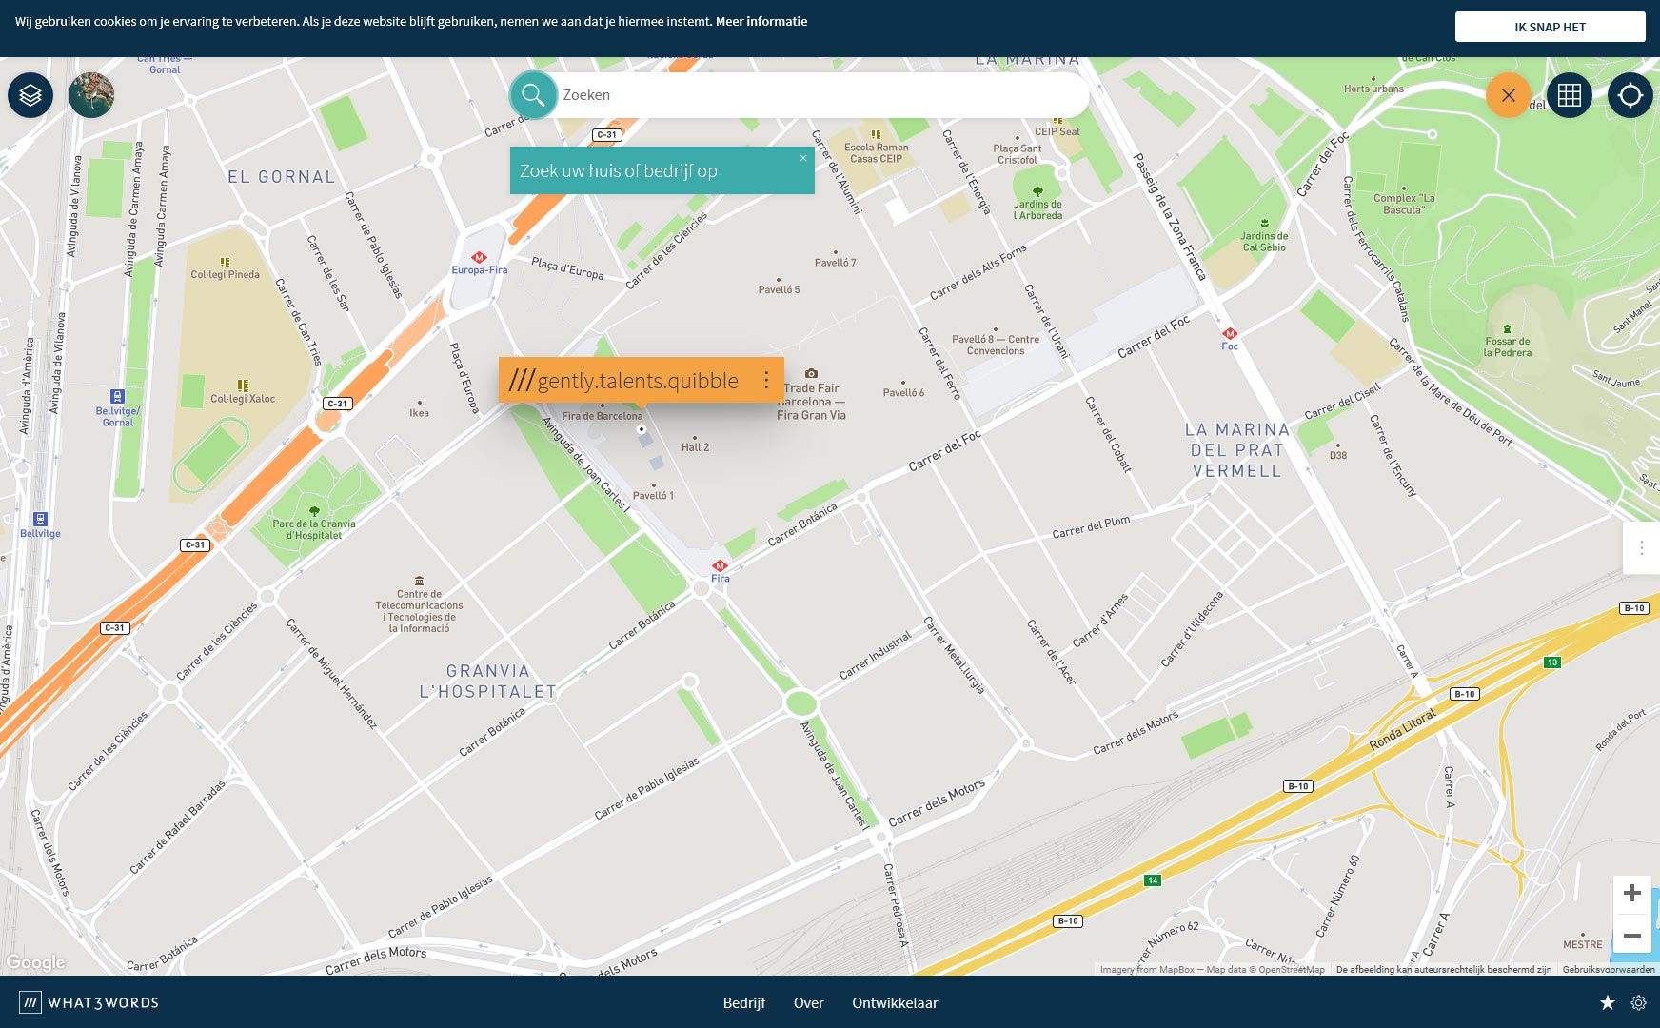Click the exit 13 highway marker
This screenshot has width=1660, height=1028.
(1552, 662)
